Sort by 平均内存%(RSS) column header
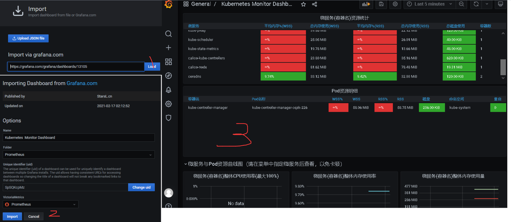 [370, 26]
